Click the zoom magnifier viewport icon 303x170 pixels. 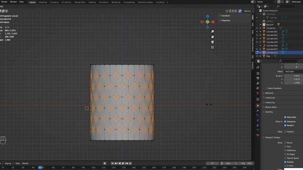pyautogui.click(x=213, y=32)
